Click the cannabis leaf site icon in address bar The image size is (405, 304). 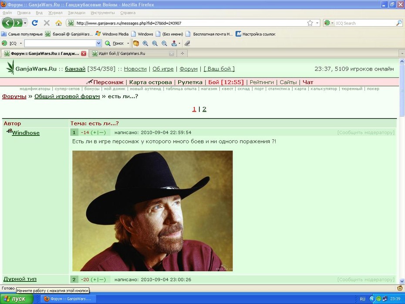(71, 23)
